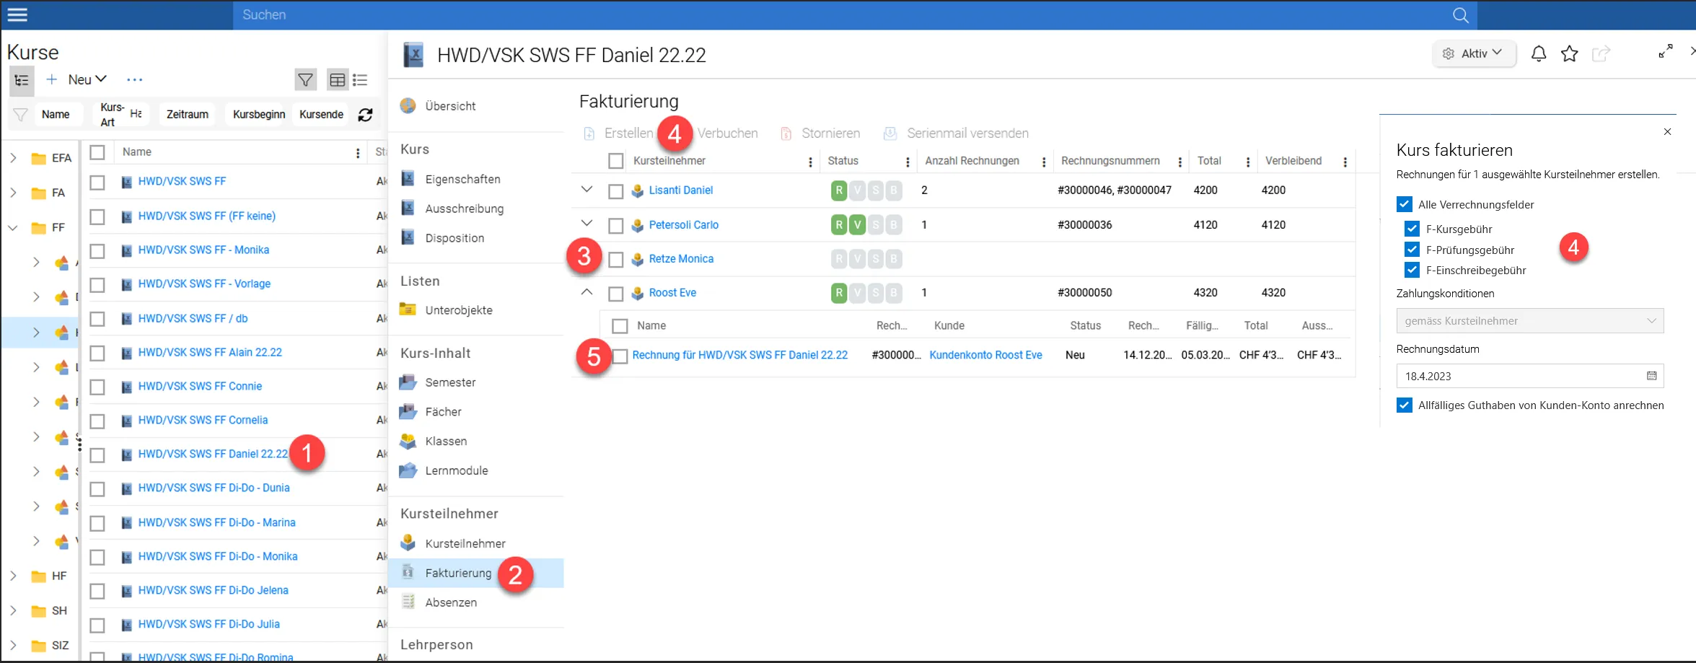Toggle Guthaben von Kunden-Konto anrechnen
This screenshot has width=1696, height=663.
click(x=1404, y=405)
